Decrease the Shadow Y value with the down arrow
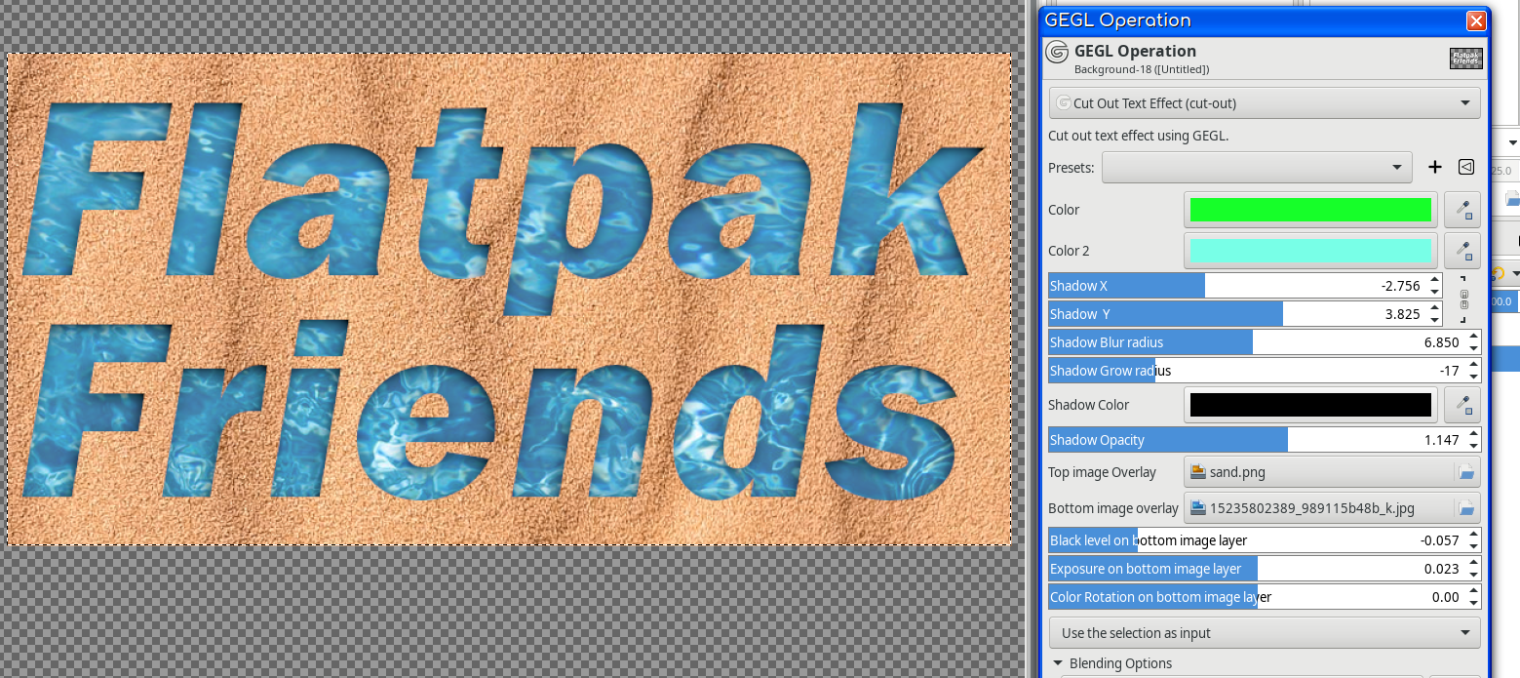Screen dimensions: 1520x678 point(1434,320)
